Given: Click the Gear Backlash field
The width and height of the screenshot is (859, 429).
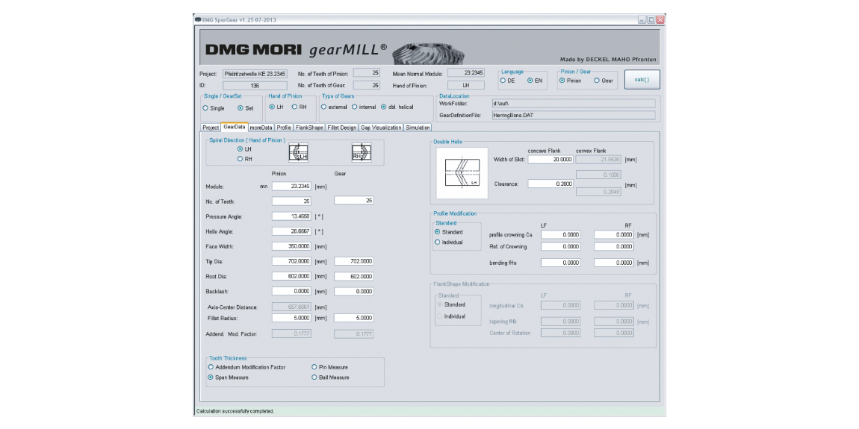Looking at the screenshot, I should click(x=354, y=292).
